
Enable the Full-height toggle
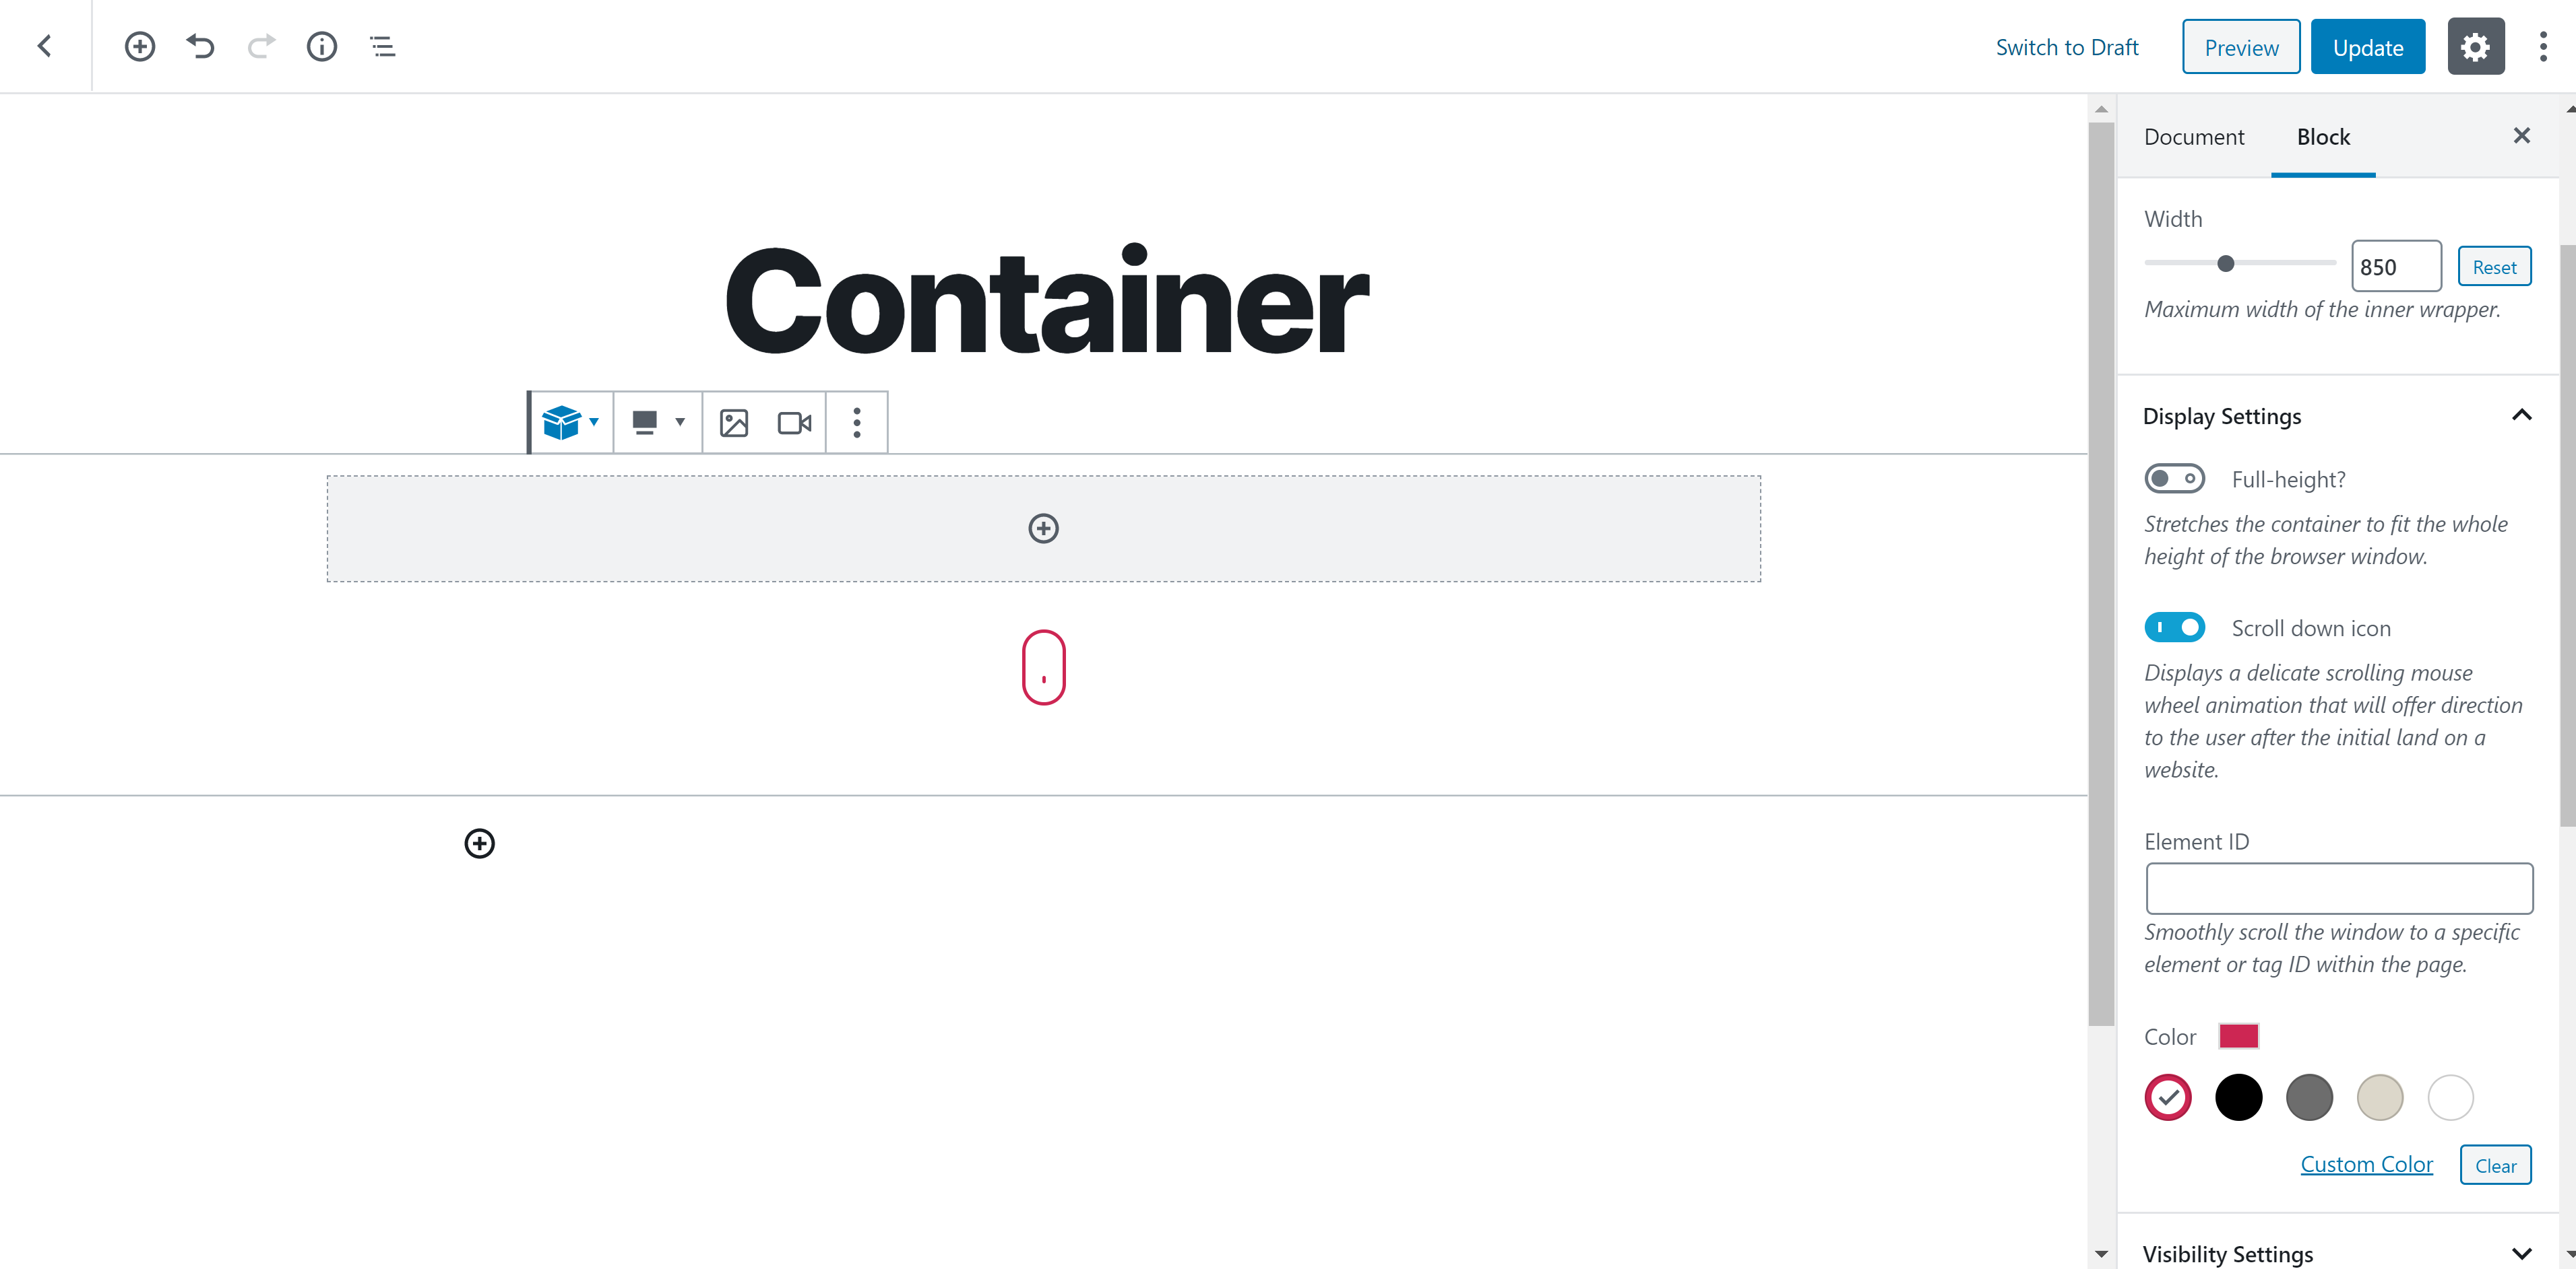2174,479
